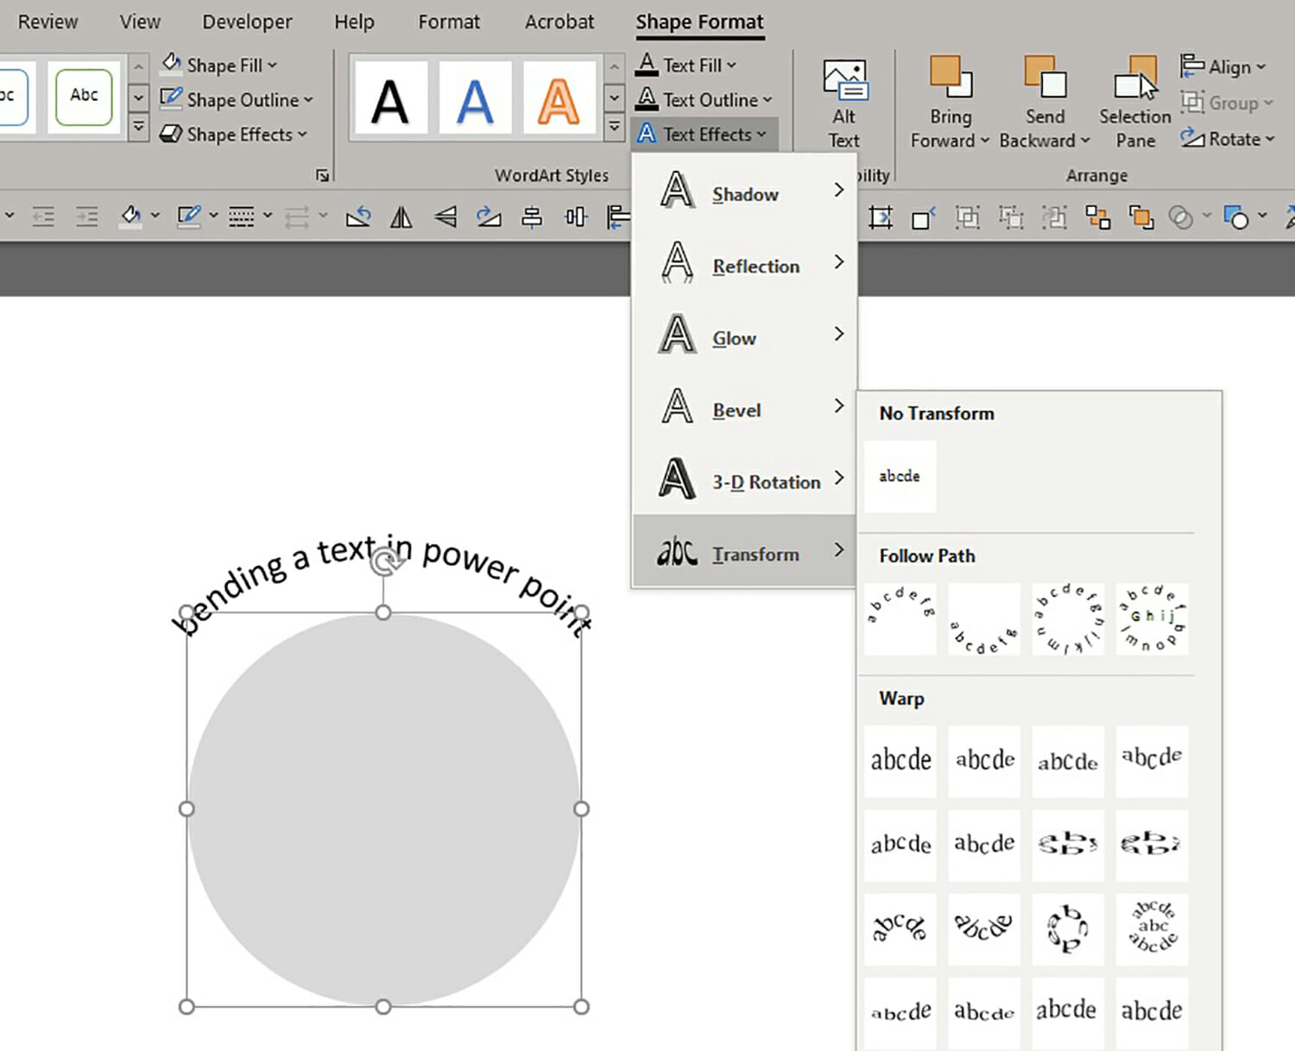Click the Crop tool icon
Screen dimensions: 1295x1051
pyautogui.click(x=881, y=217)
